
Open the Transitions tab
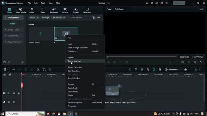click(54, 11)
